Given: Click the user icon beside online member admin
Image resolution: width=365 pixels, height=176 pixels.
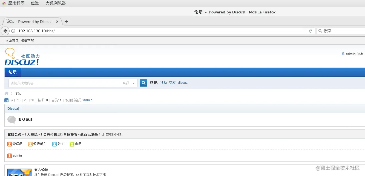Looking at the screenshot, I should (10, 155).
